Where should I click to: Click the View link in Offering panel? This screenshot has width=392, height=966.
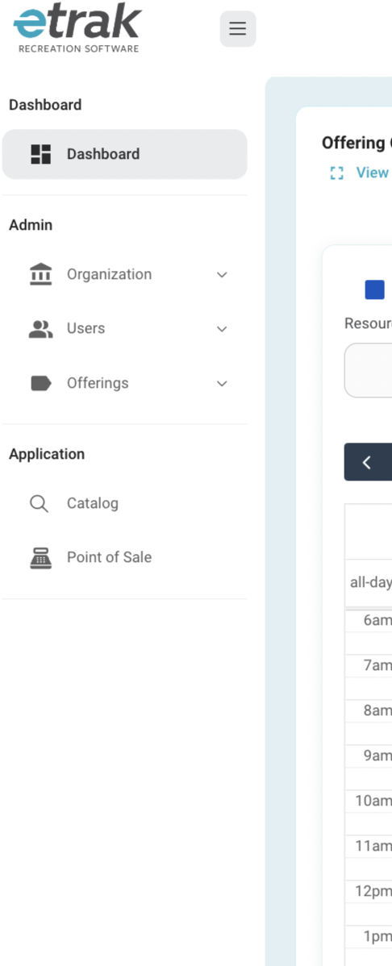click(373, 173)
